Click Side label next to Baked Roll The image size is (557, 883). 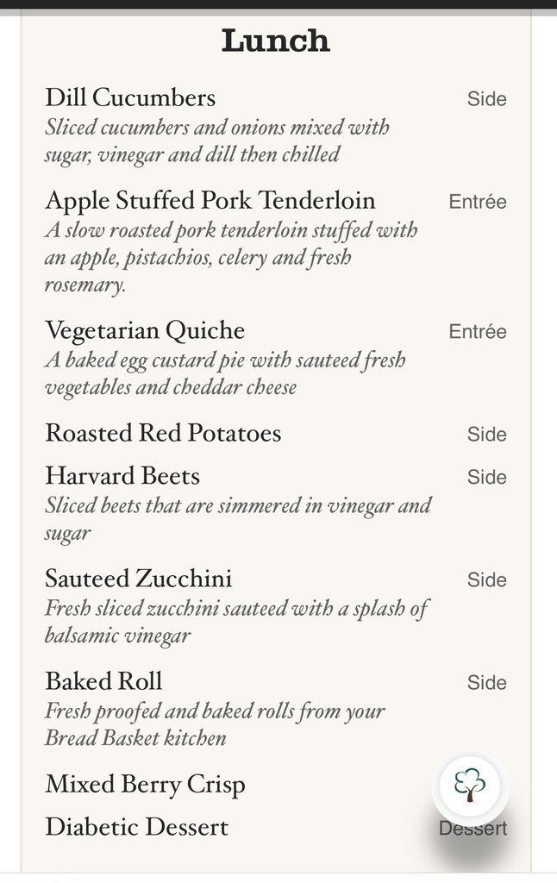pos(486,683)
